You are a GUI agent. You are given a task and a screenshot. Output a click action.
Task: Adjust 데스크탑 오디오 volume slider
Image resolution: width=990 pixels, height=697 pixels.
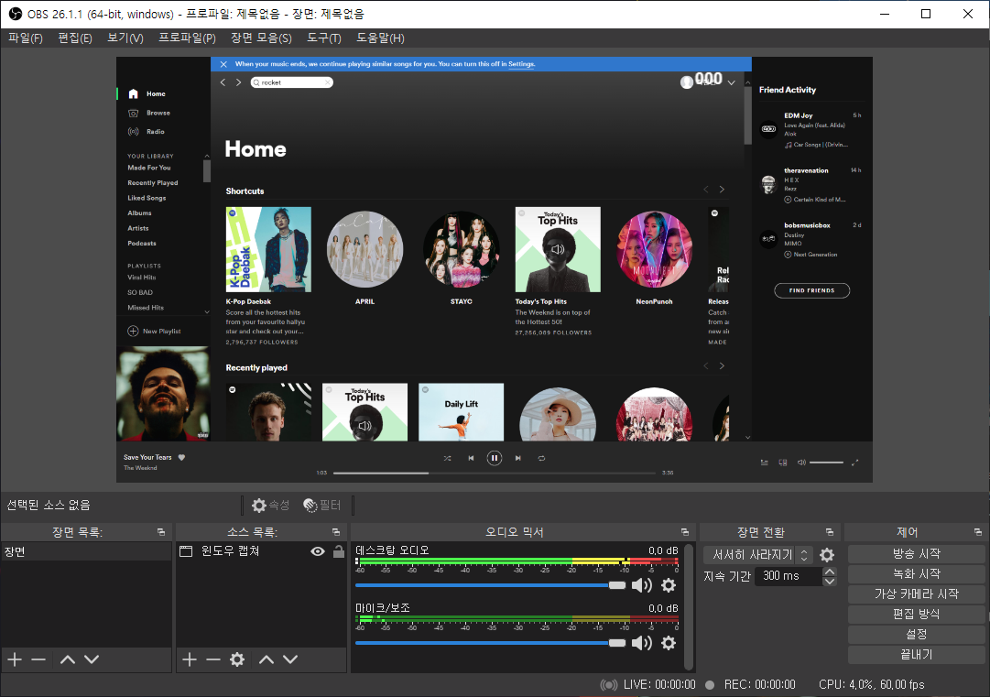click(x=491, y=586)
